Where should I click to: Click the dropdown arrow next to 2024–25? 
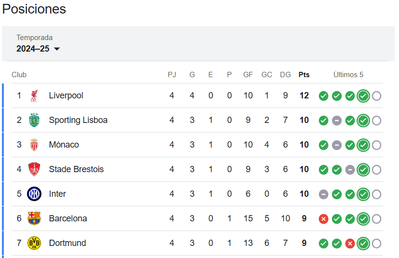(57, 49)
